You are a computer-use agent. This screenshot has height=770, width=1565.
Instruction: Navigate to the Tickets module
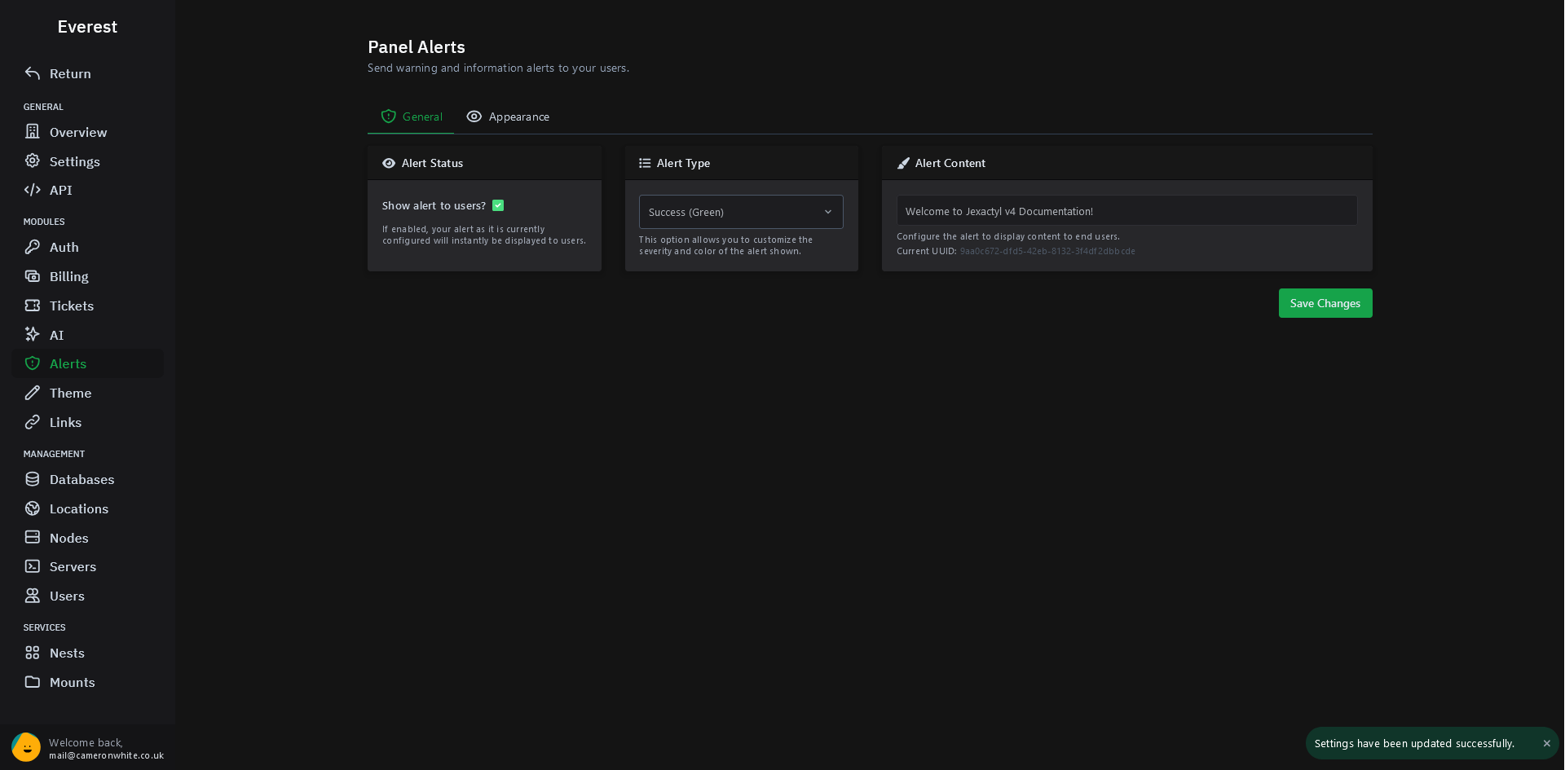tap(88, 306)
